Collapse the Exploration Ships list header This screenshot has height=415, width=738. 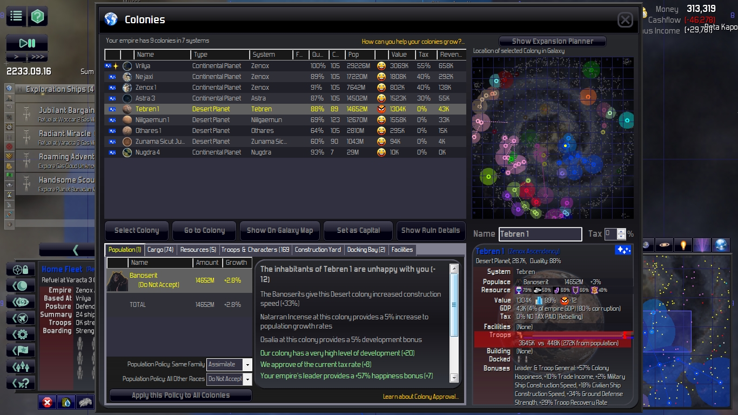pos(54,89)
